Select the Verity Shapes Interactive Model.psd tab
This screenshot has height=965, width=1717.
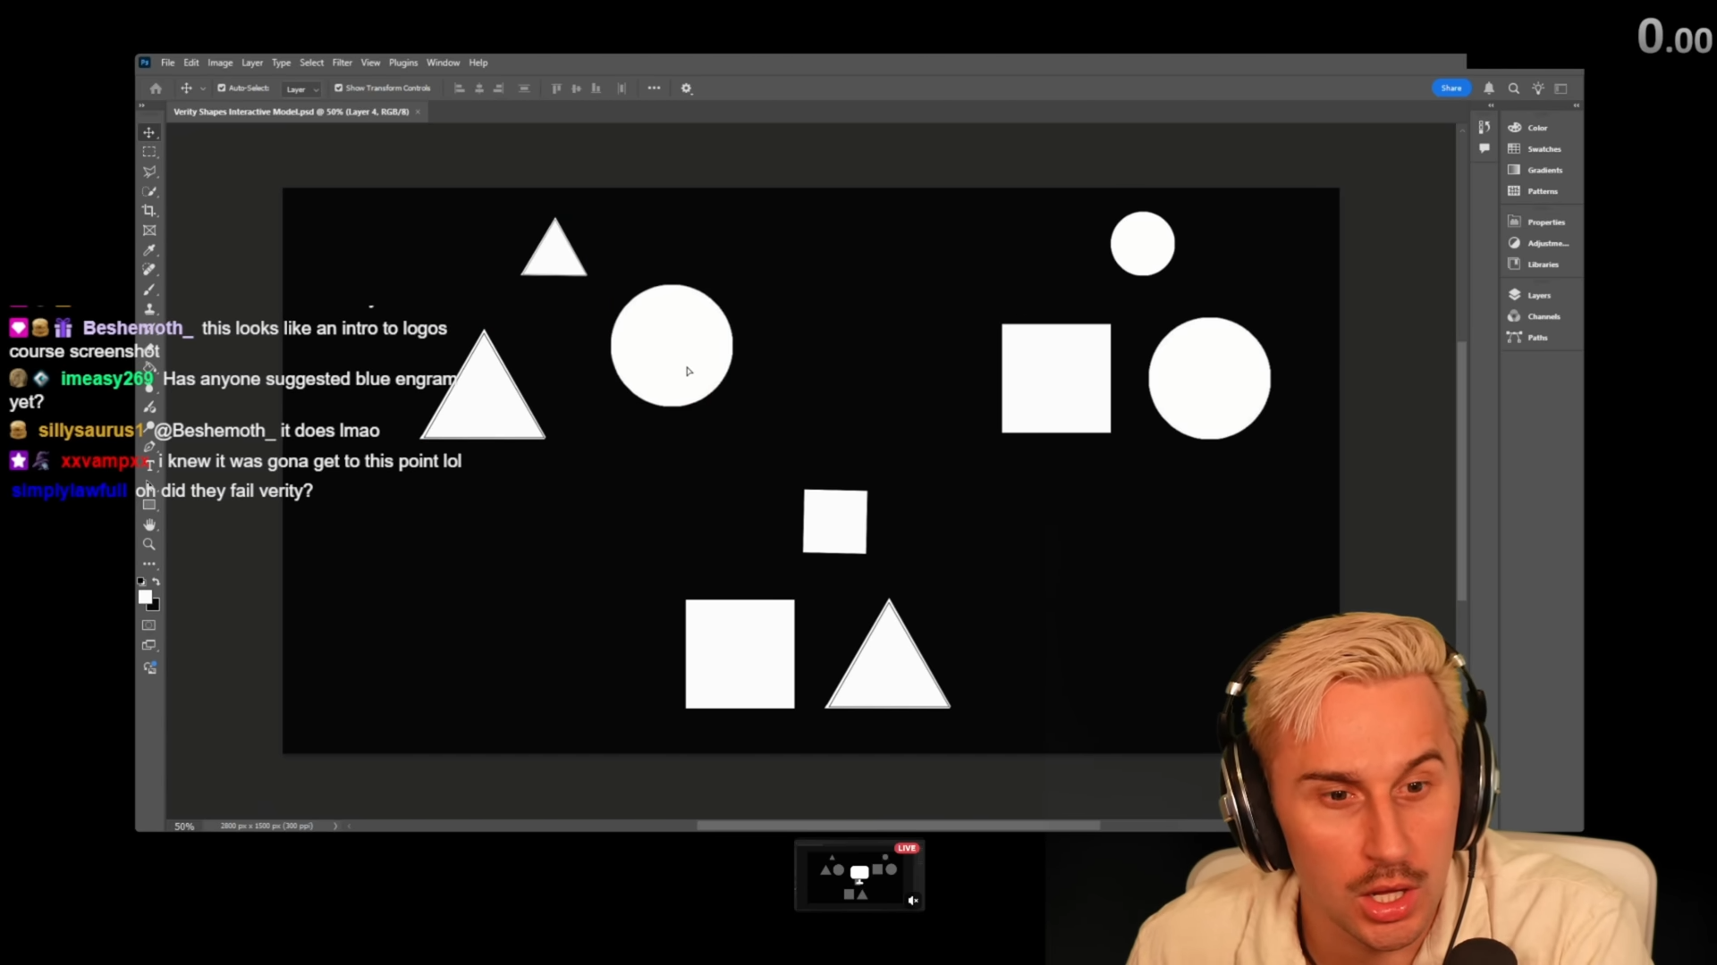(x=291, y=112)
